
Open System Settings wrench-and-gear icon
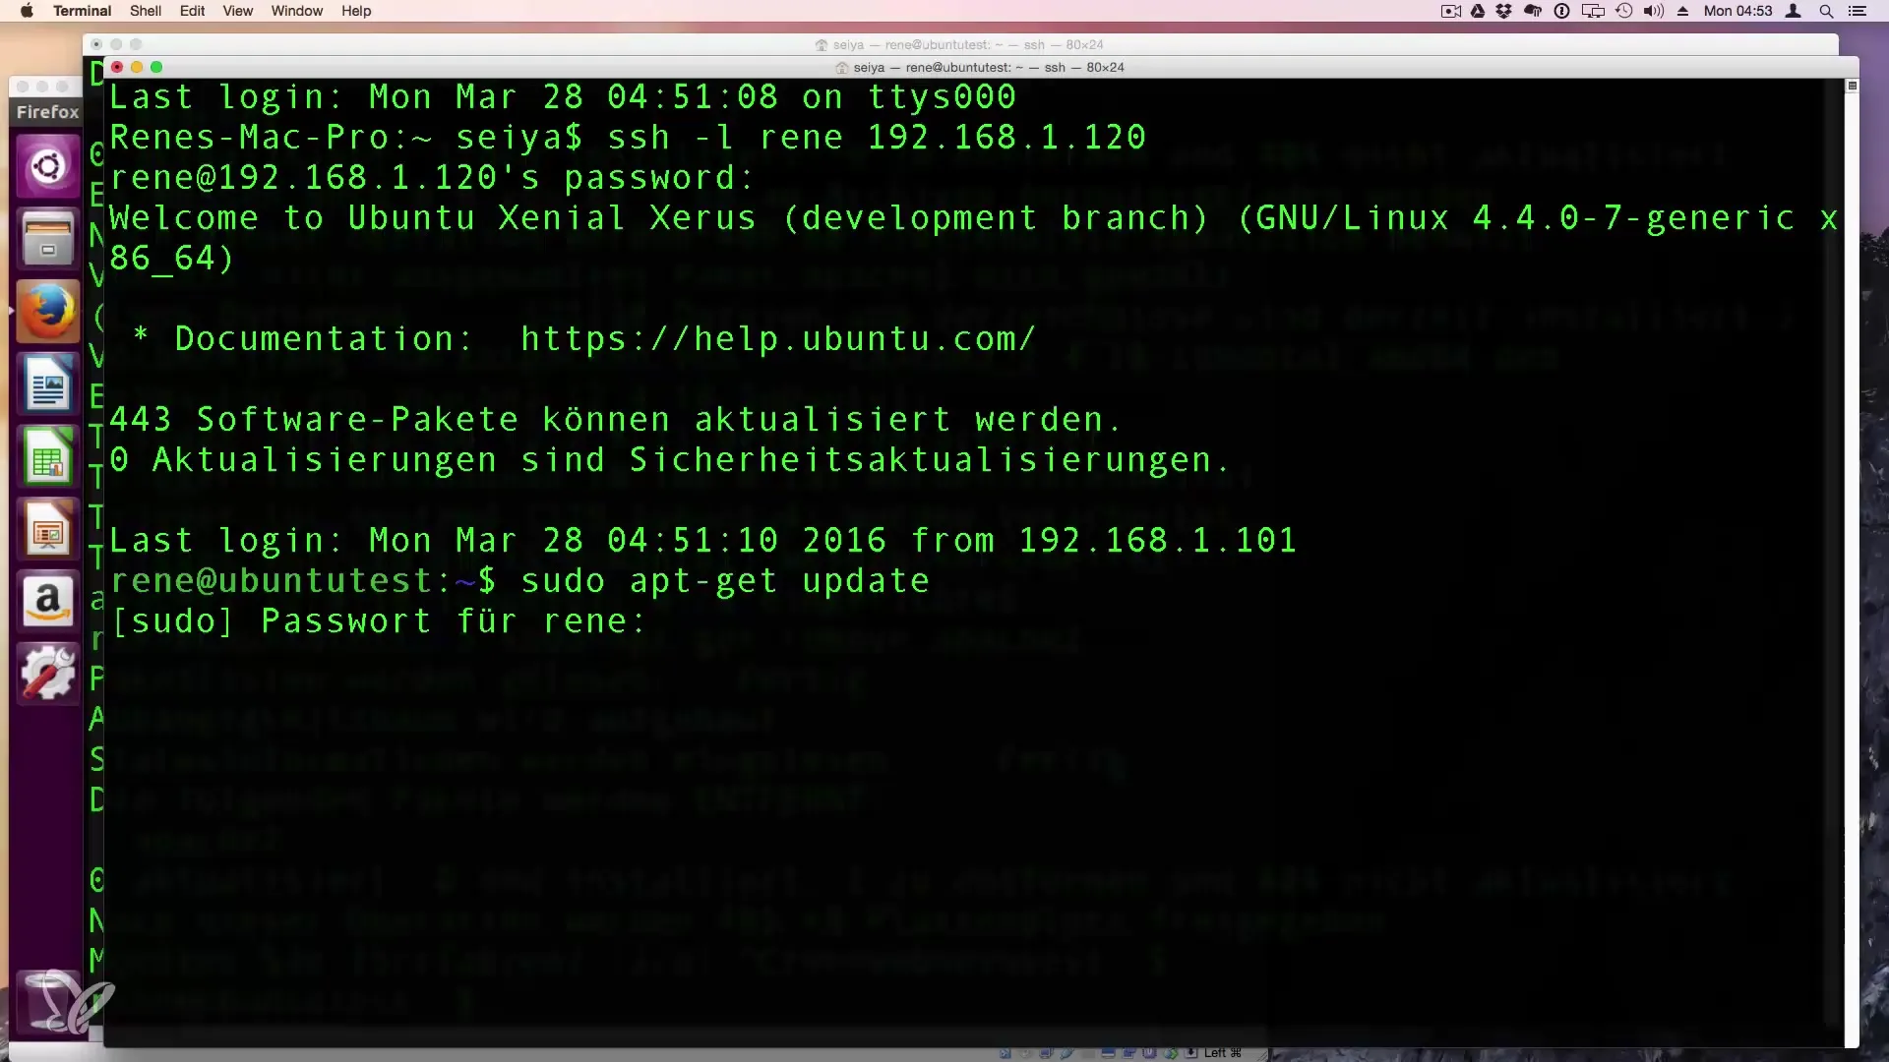tap(47, 675)
